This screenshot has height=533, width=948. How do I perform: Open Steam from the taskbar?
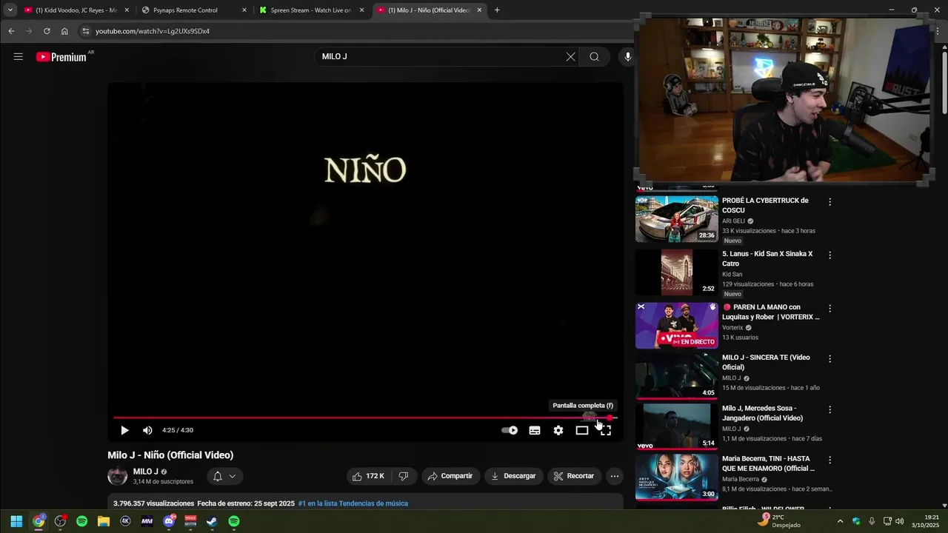(212, 521)
